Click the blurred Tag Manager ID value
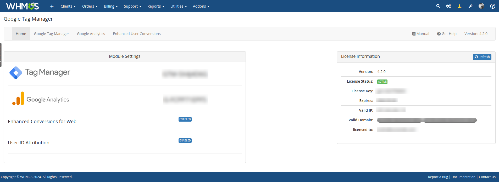Screen dimensions: 499x182 tap(185, 74)
